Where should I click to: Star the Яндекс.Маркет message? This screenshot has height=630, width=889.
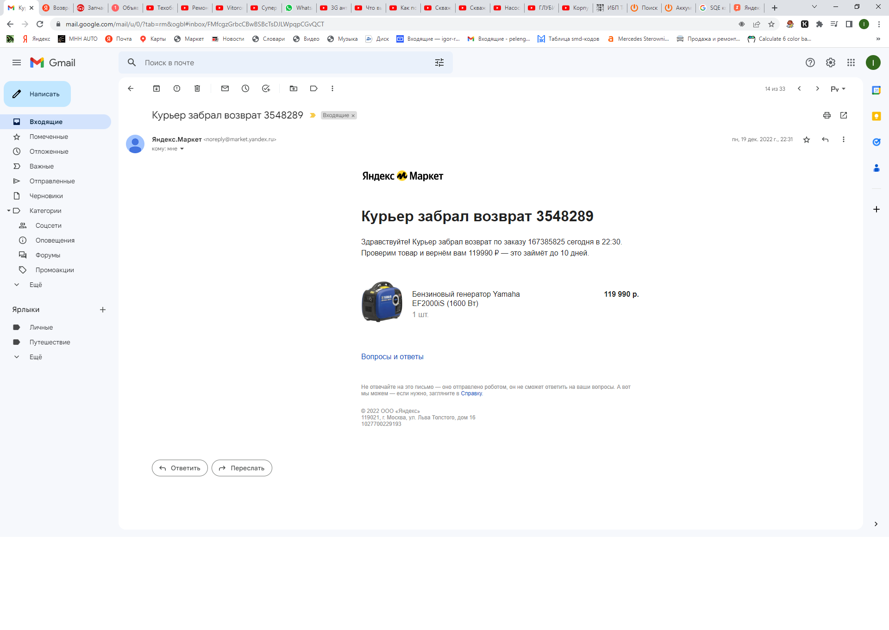tap(807, 139)
